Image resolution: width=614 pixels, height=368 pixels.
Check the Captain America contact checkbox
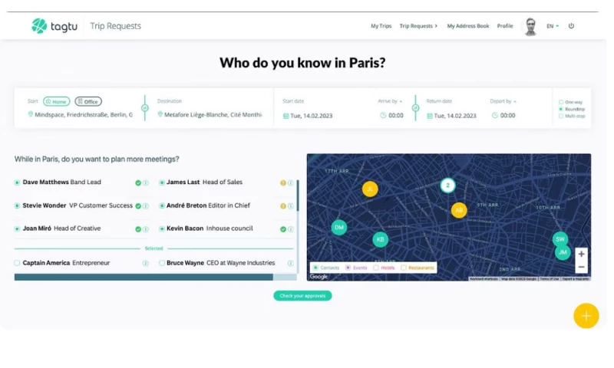pyautogui.click(x=17, y=263)
